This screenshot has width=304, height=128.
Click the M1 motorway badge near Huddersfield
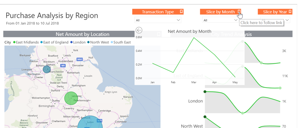tap(63, 66)
